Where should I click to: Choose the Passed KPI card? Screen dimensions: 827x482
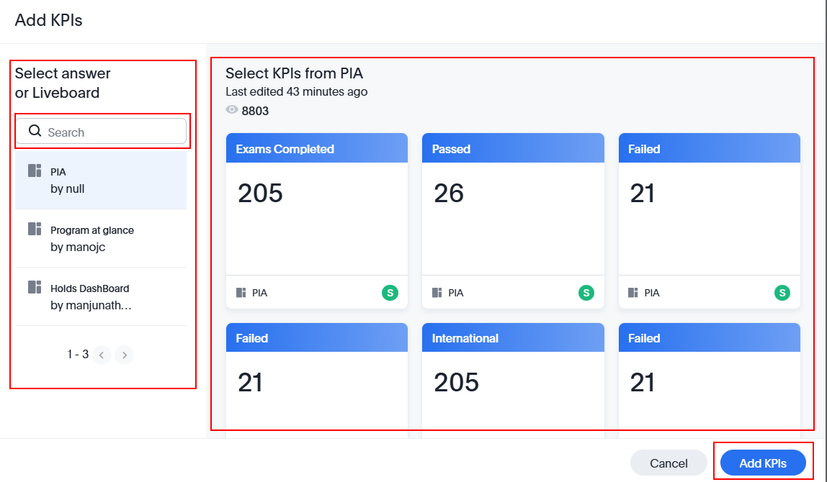[x=512, y=216]
